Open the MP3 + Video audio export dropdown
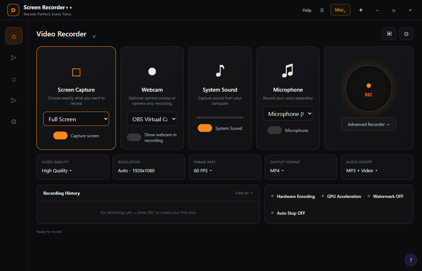 pos(362,171)
